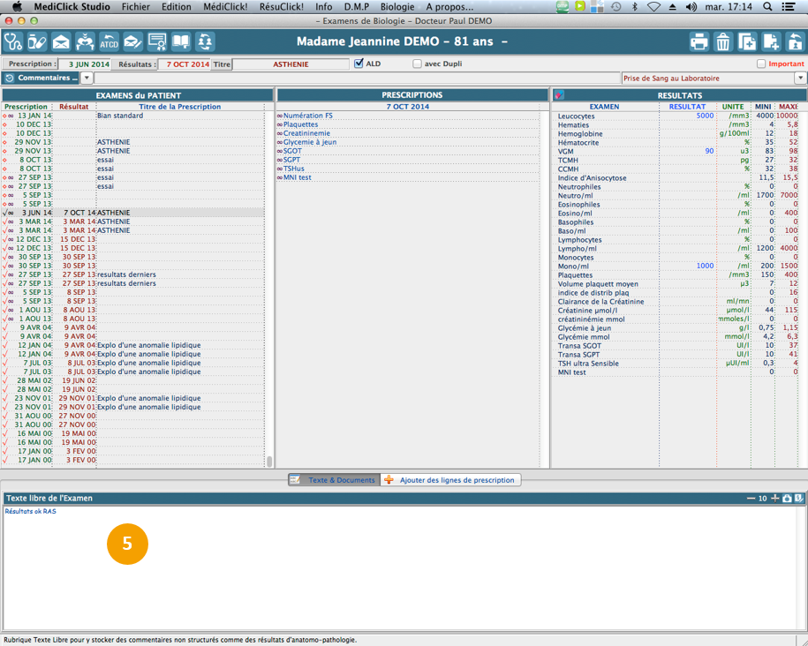Open the Prise de Sang au Laboratoire dropdown

click(x=800, y=79)
